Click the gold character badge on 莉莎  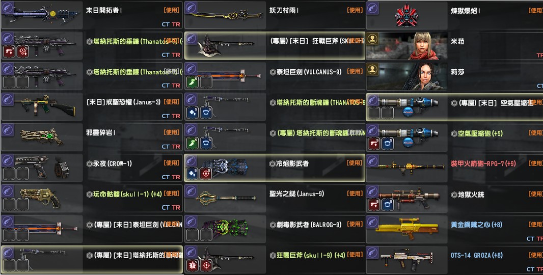click(372, 69)
